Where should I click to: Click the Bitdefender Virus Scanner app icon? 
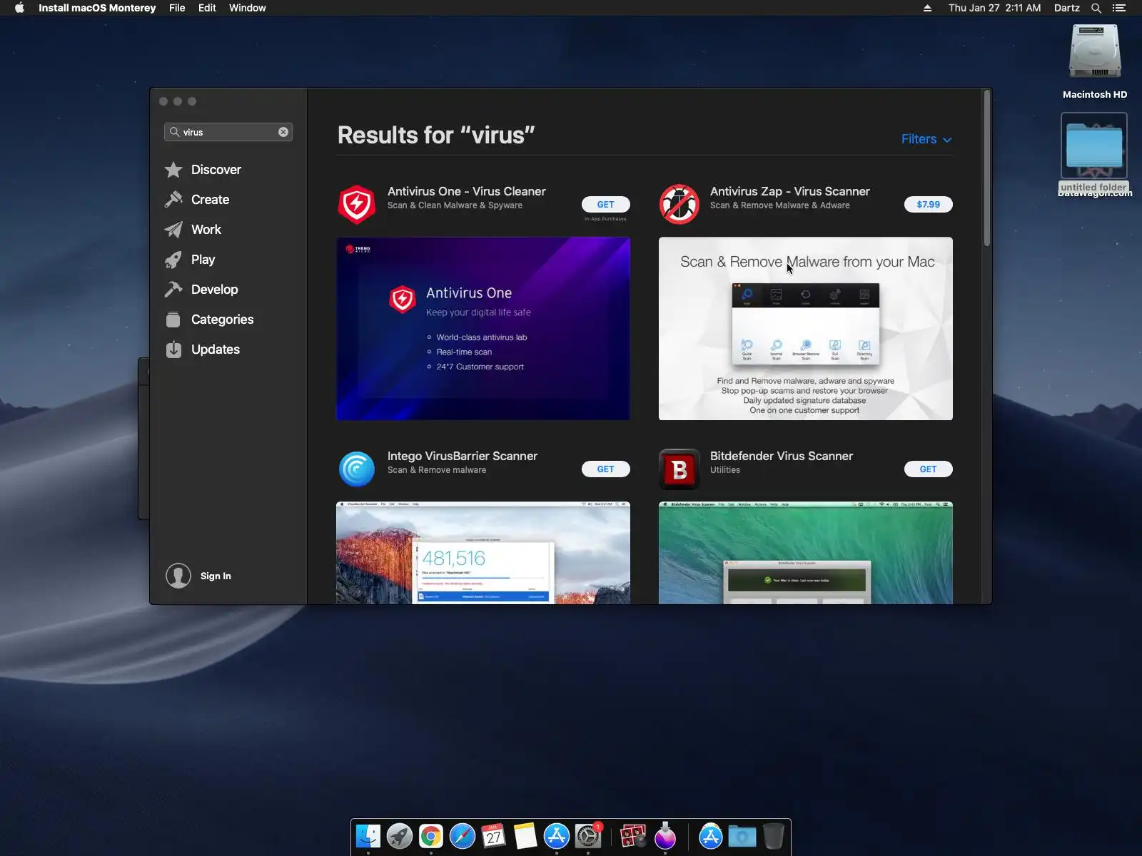coord(679,469)
